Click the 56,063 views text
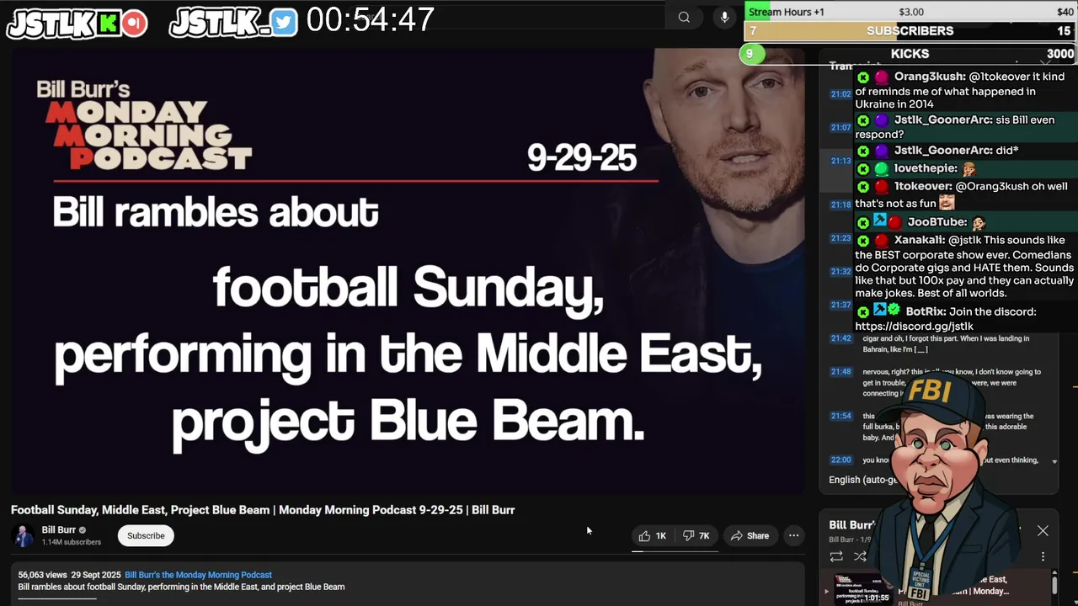Viewport: 1078px width, 606px height. click(42, 575)
